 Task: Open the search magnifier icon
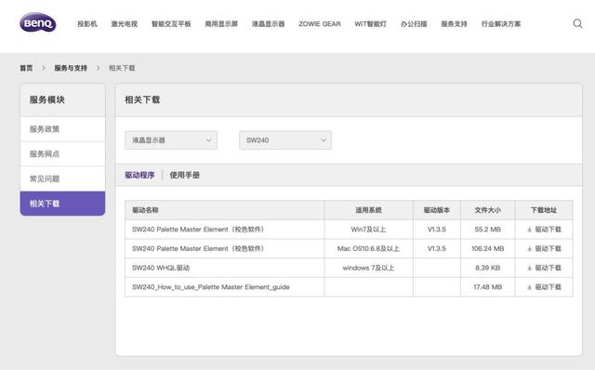click(x=577, y=23)
